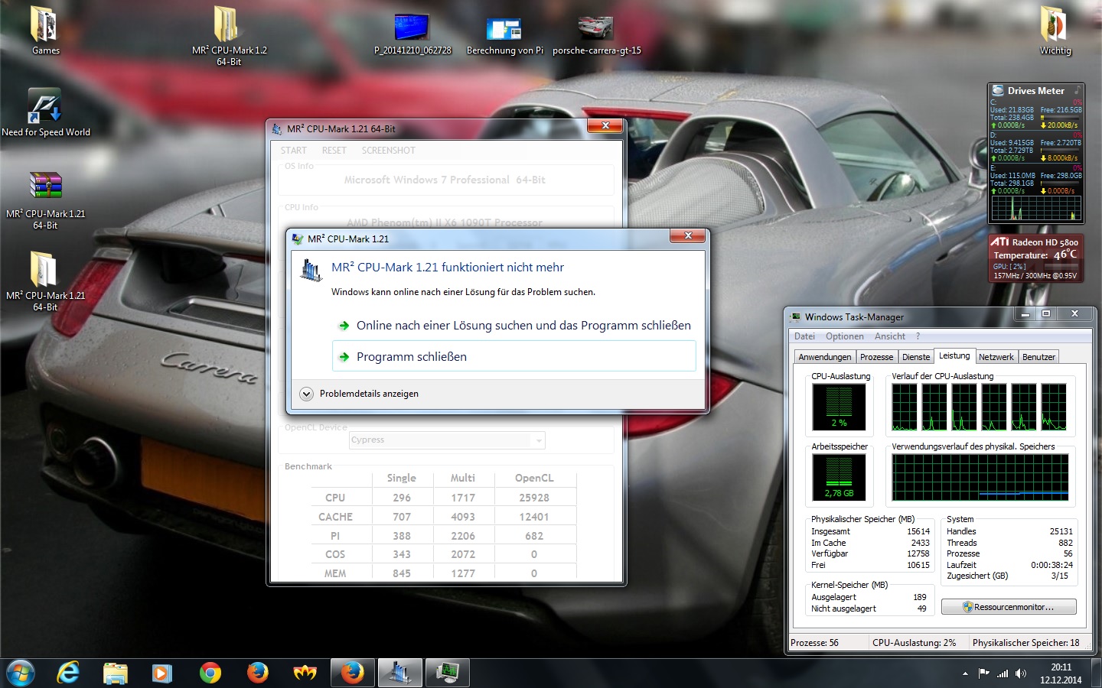The image size is (1102, 688).
Task: Click the CPU OpenCL score 25928
Action: 534,498
